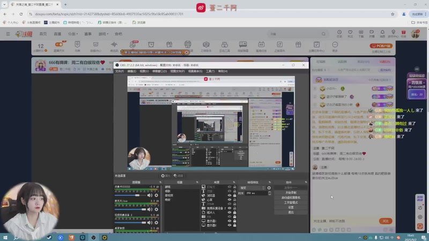The height and width of the screenshot is (241, 429).
Task: Click orange follow button in chat input
Action: [x=386, y=221]
